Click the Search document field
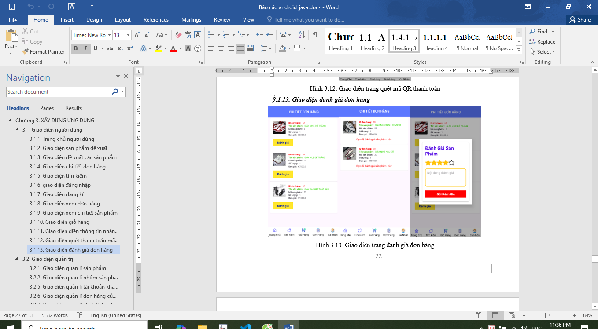Viewport: 598px width, 329px height. [58, 92]
